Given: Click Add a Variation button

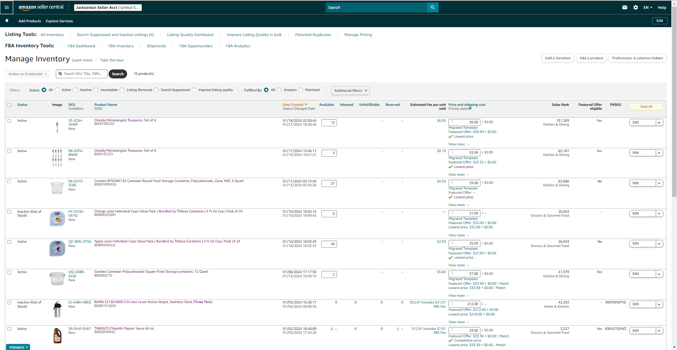Looking at the screenshot, I should (x=557, y=58).
